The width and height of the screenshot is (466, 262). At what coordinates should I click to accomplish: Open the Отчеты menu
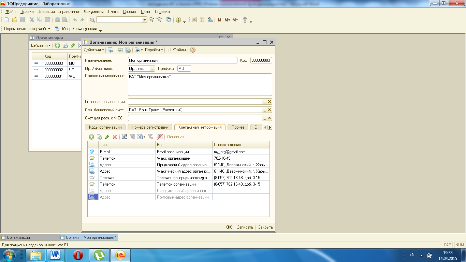point(113,12)
